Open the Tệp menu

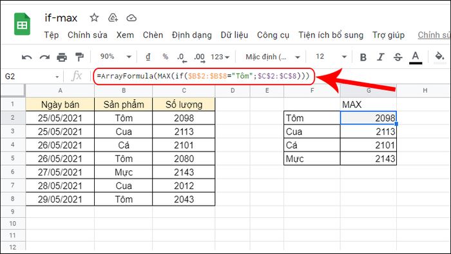pyautogui.click(x=52, y=35)
